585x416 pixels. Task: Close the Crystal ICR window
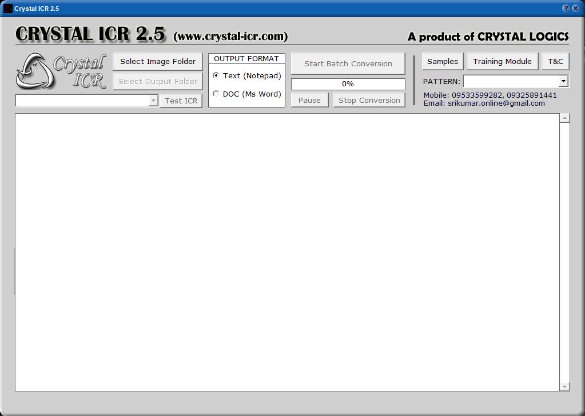click(x=576, y=8)
